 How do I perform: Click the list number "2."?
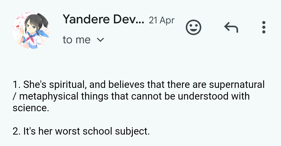(x=17, y=131)
